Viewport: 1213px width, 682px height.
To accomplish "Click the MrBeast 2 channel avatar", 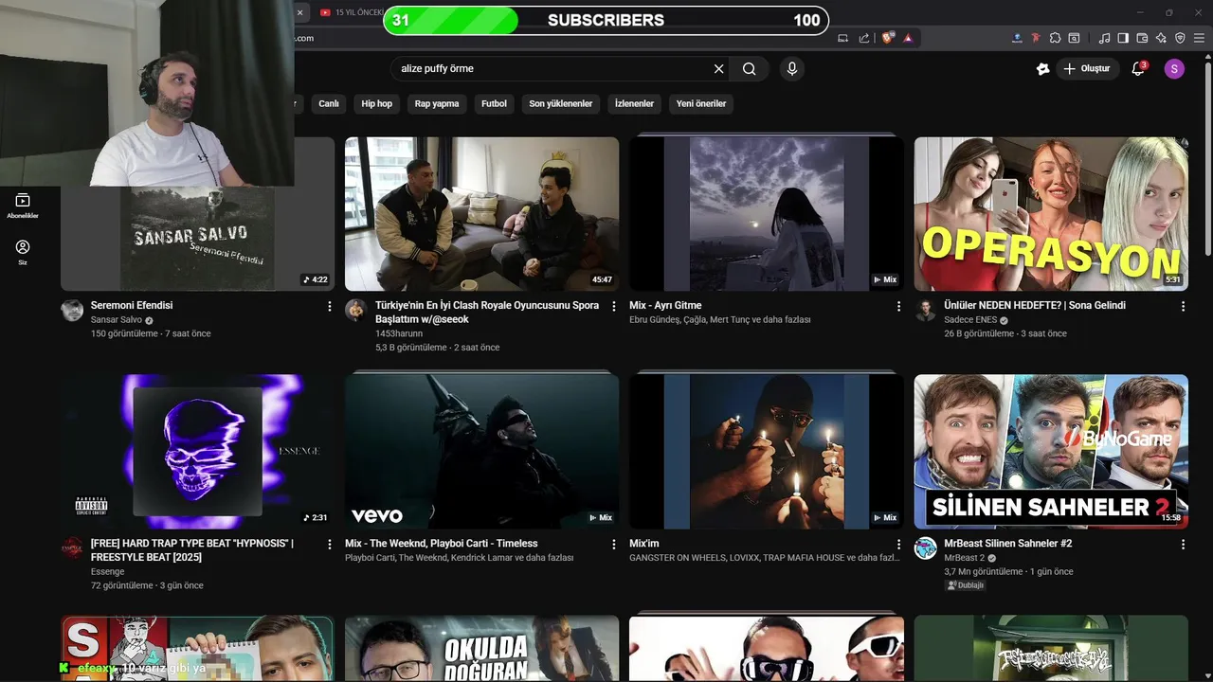I will pos(926,548).
